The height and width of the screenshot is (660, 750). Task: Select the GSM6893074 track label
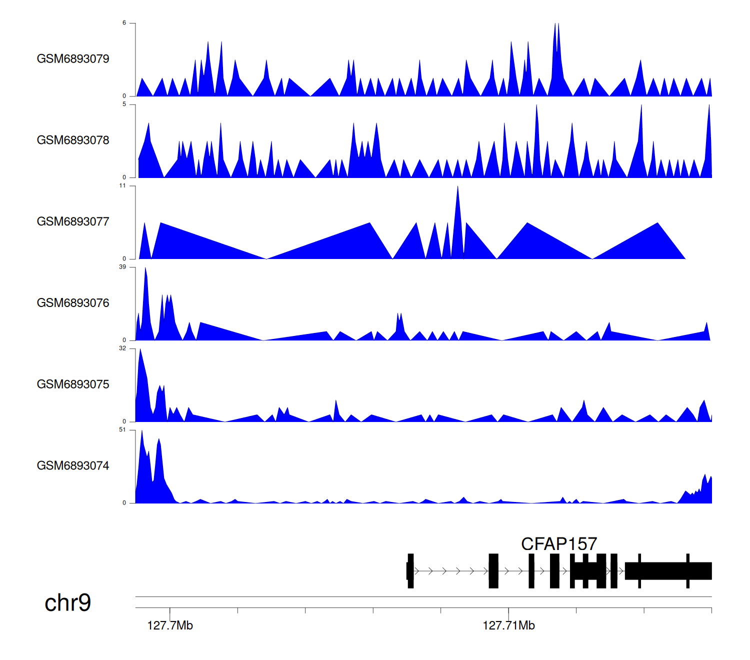point(73,466)
